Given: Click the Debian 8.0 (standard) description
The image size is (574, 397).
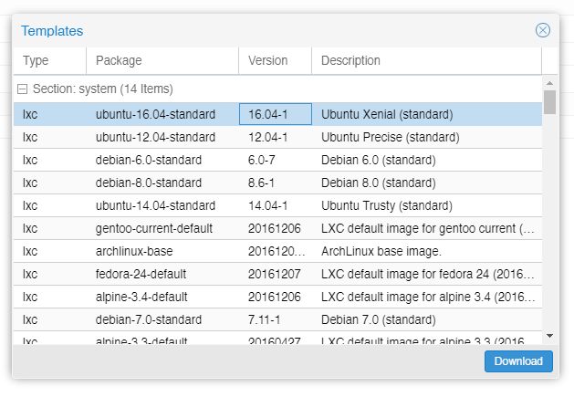Looking at the screenshot, I should click(379, 183).
